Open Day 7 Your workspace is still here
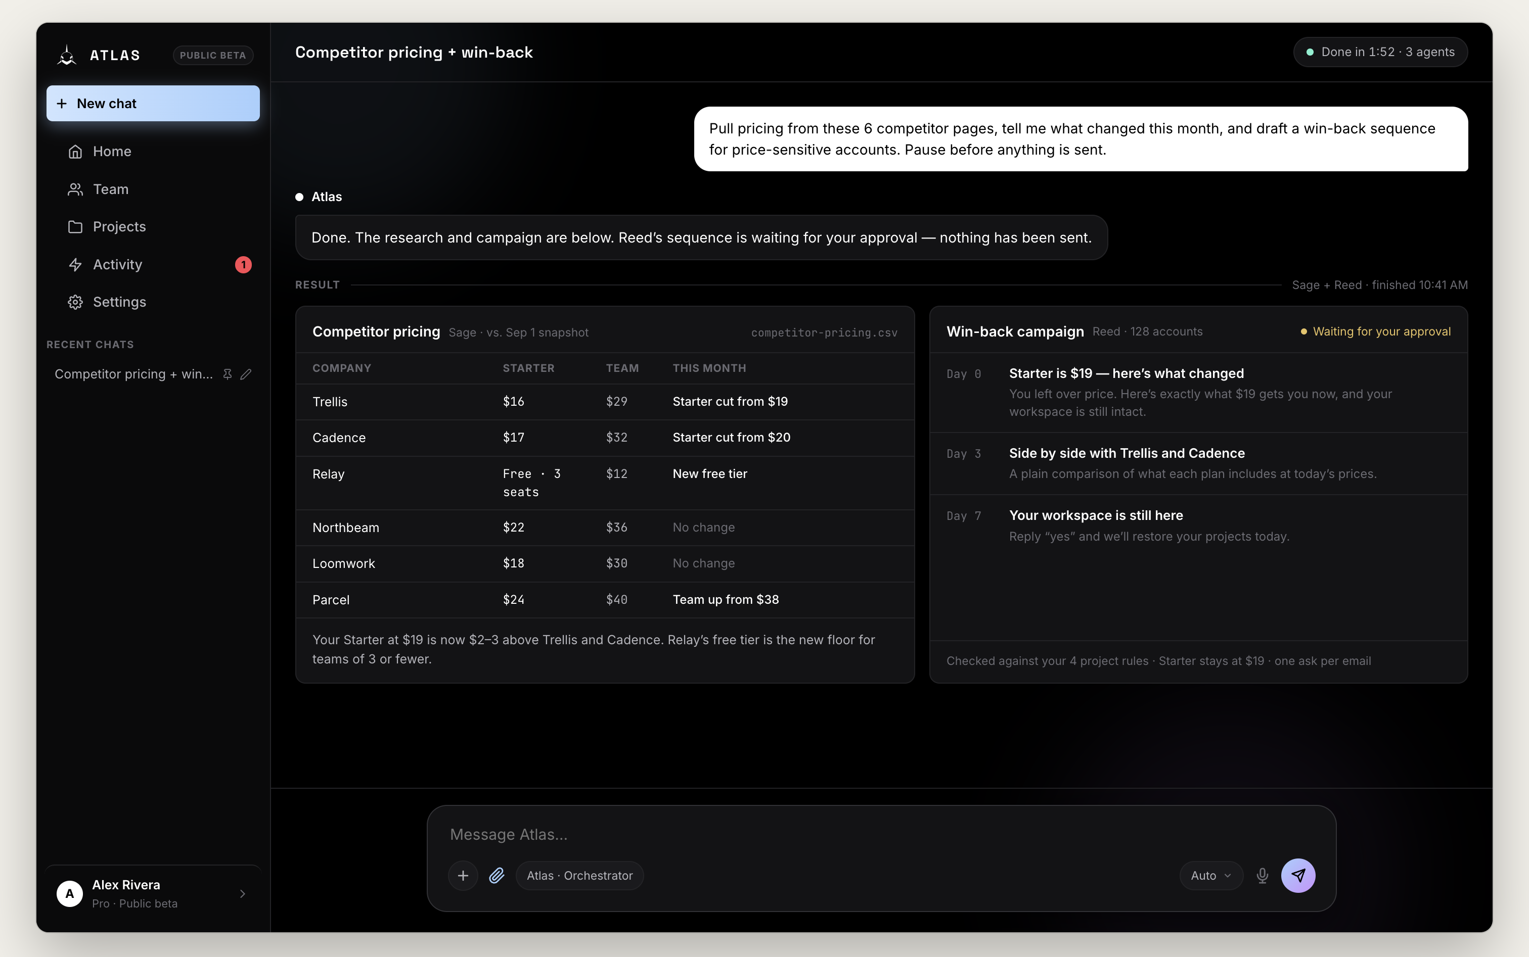1529x957 pixels. coord(1198,526)
